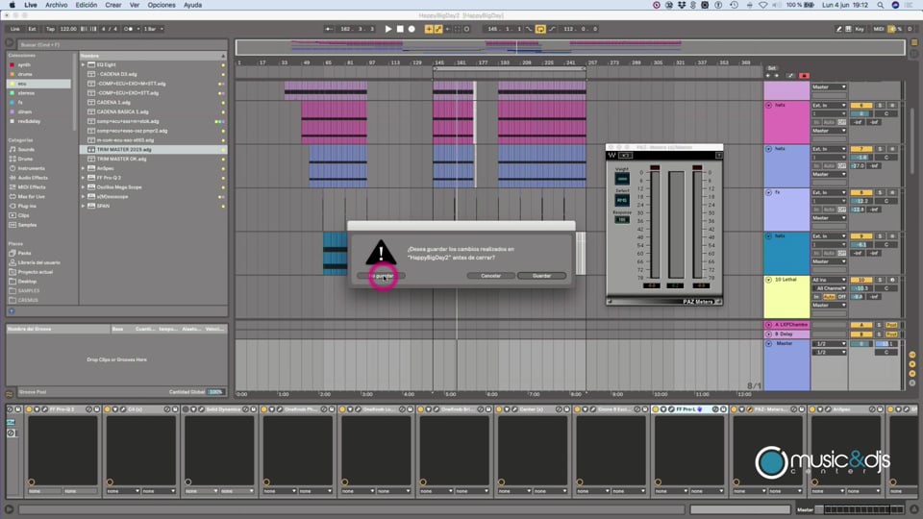Click the Arrangement Record button

click(412, 29)
